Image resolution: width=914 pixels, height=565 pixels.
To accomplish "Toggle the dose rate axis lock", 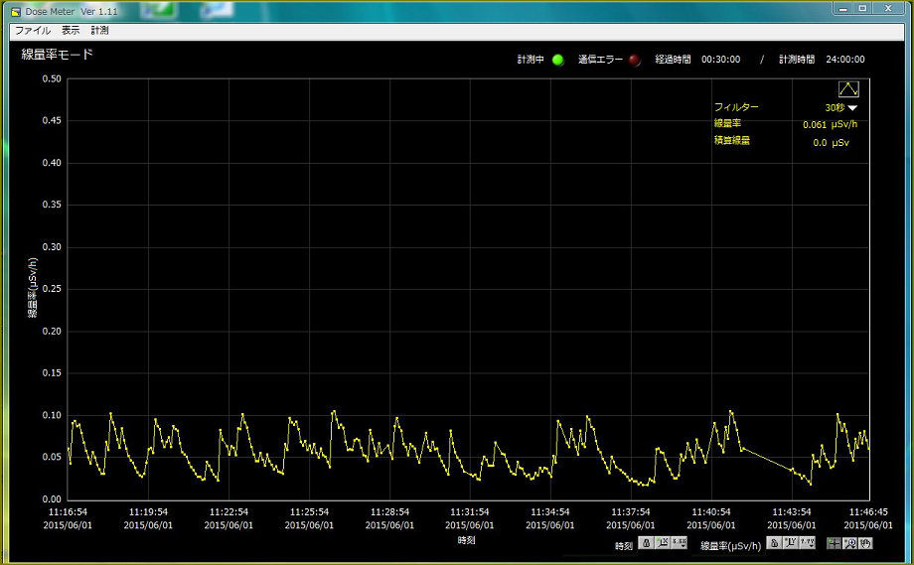I will coord(774,543).
